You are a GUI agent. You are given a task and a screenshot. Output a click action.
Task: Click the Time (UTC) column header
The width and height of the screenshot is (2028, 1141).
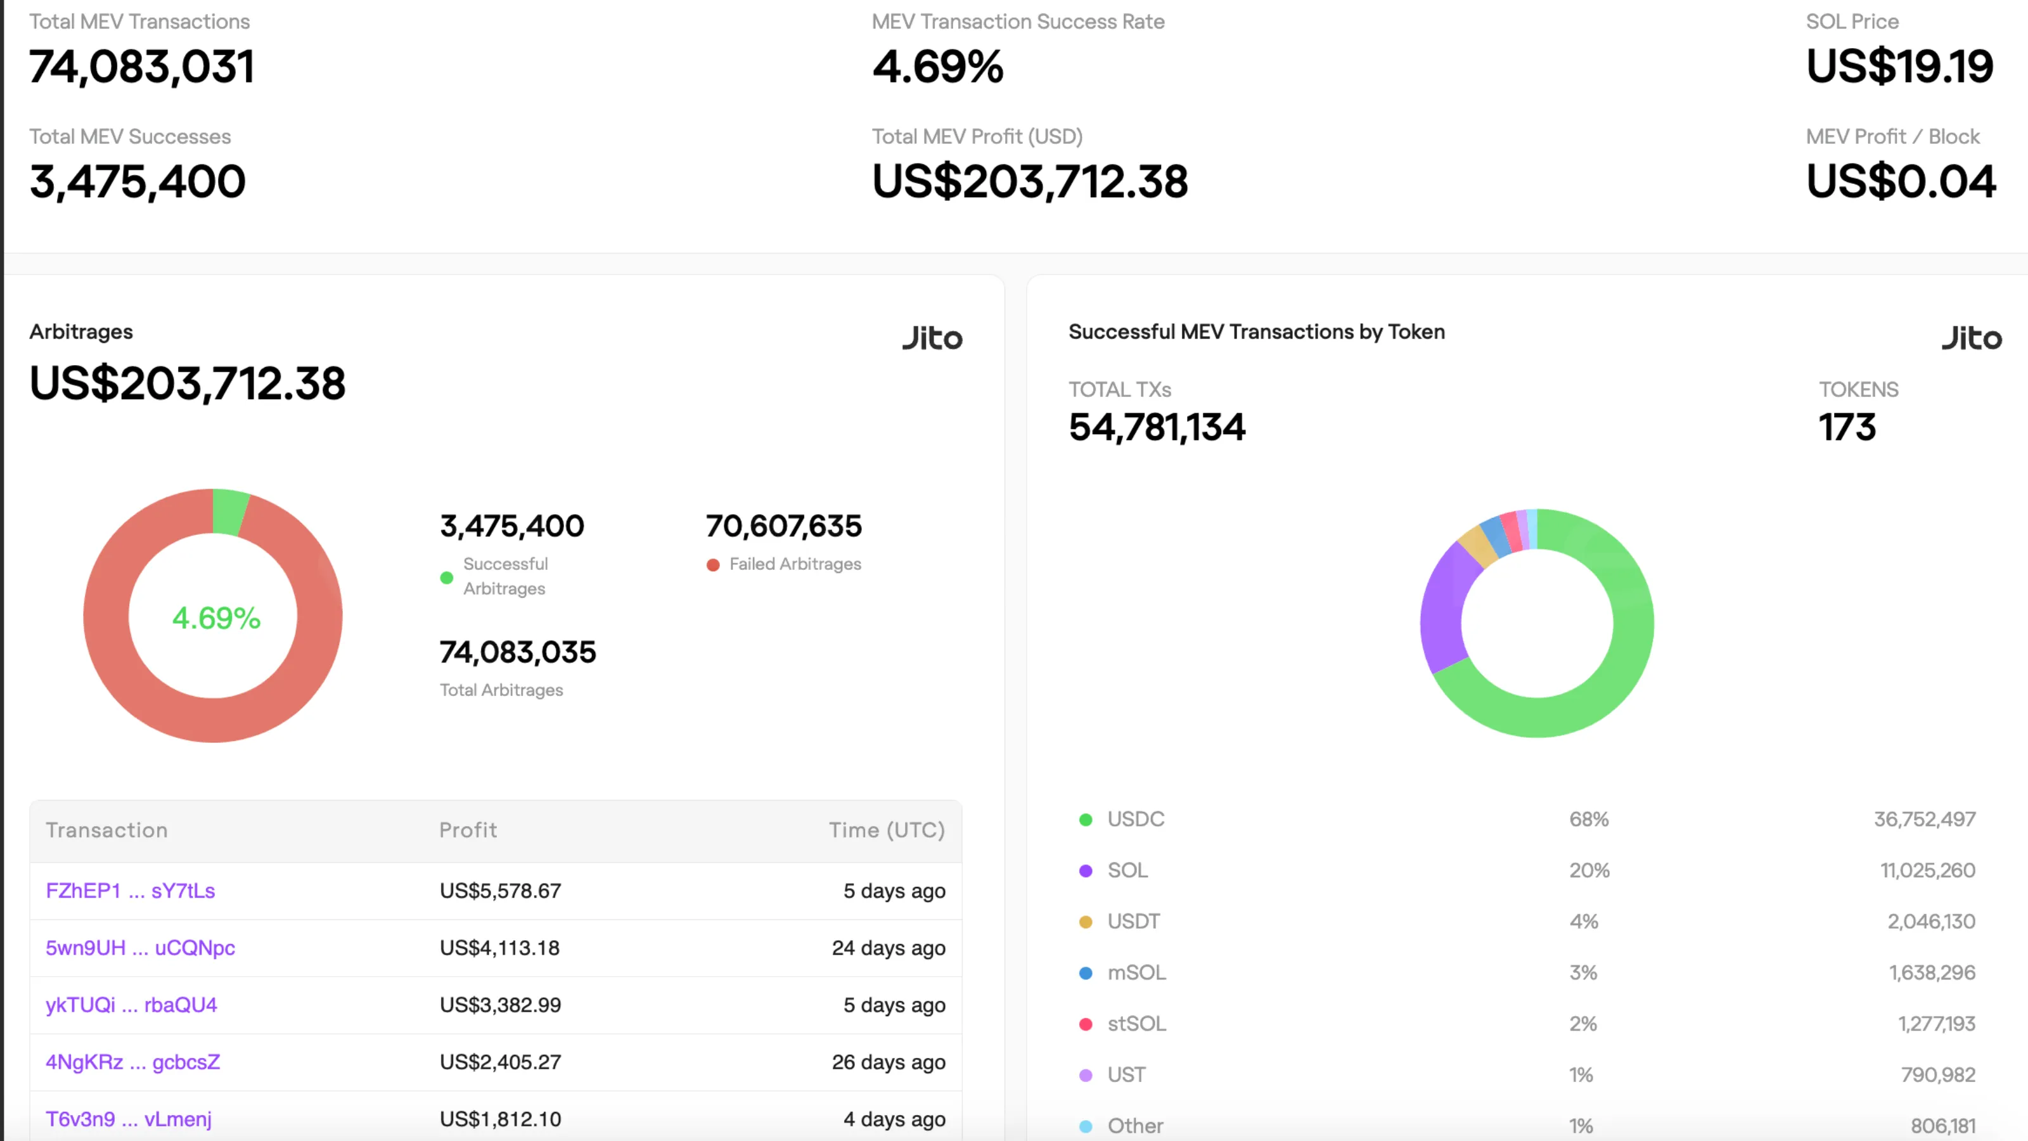coord(887,830)
